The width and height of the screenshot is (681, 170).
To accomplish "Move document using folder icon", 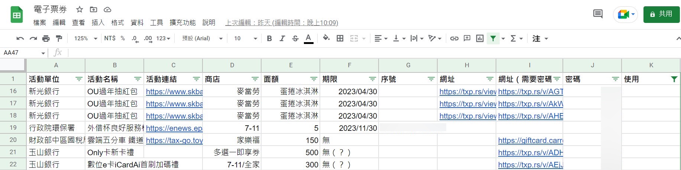I will coord(94,10).
